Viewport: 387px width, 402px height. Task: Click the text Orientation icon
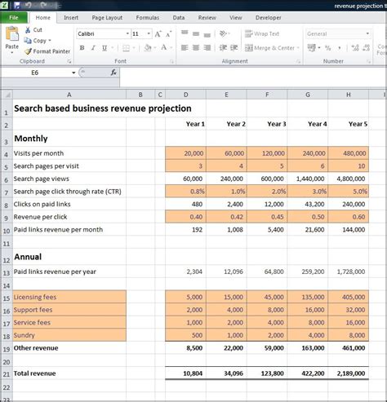click(x=223, y=33)
